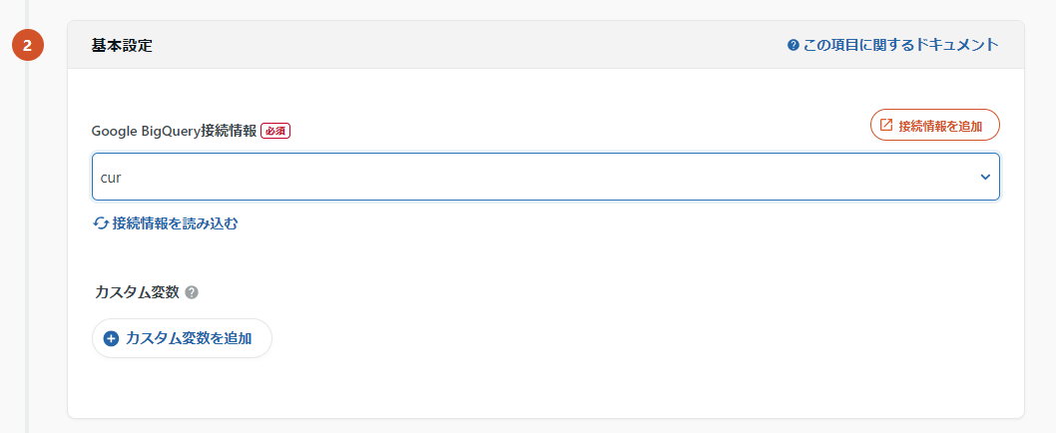
Task: Click the 基本設定 section heading
Action: click(122, 45)
